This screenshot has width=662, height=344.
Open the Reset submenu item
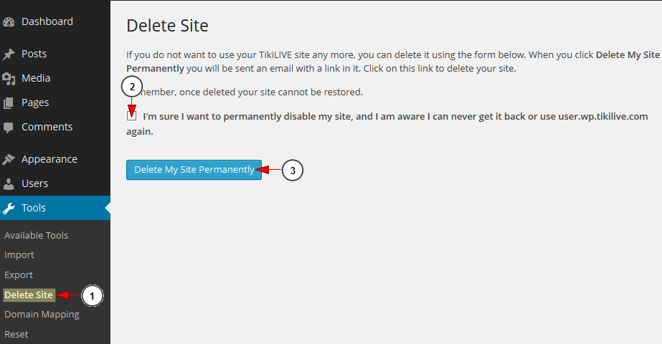pos(16,334)
